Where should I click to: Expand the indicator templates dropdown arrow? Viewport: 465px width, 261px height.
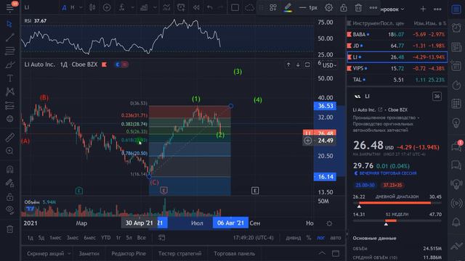coord(132,7)
